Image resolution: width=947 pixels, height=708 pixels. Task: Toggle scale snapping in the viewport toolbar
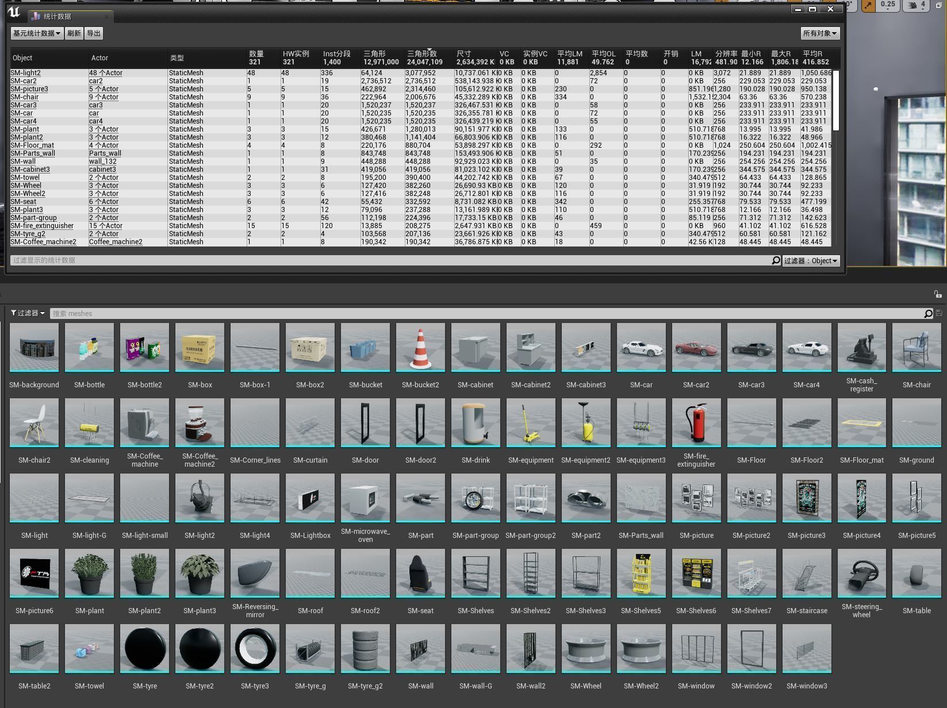868,5
